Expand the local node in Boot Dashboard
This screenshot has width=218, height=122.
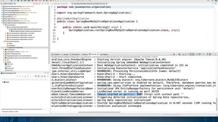(x=2, y=82)
